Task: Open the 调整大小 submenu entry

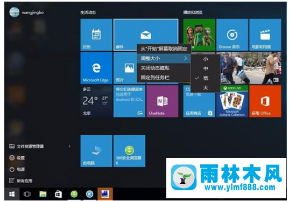Action: coord(164,58)
